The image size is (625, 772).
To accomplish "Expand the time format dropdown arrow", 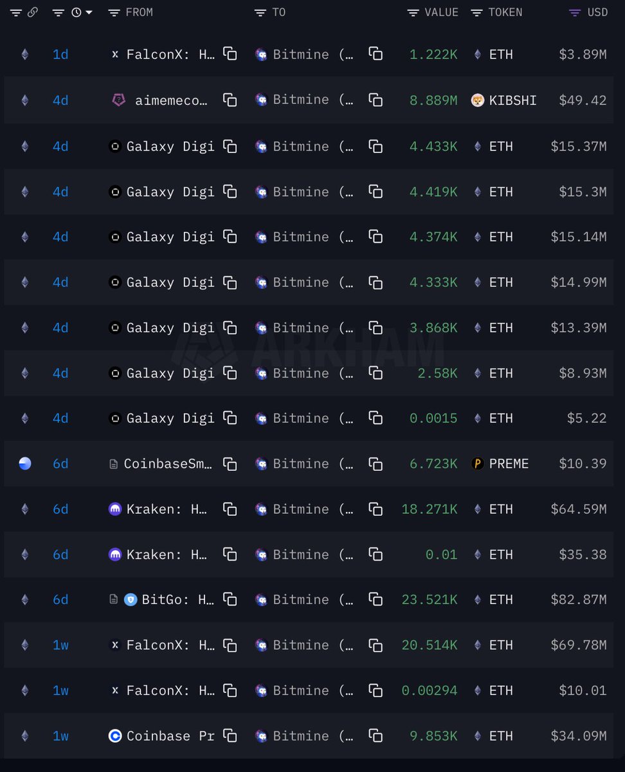I will pyautogui.click(x=89, y=12).
